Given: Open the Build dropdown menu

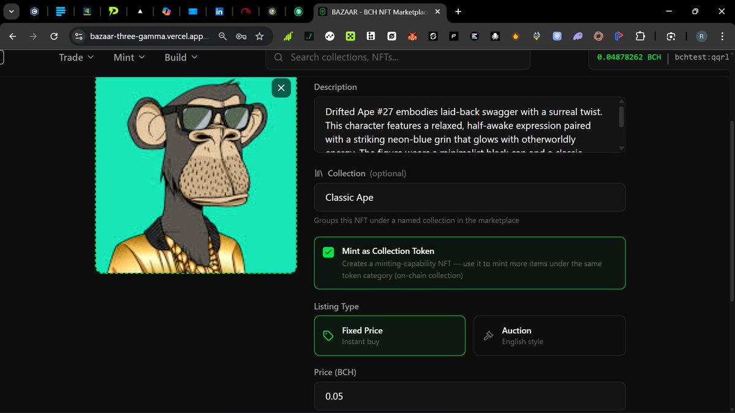Looking at the screenshot, I should (x=181, y=57).
